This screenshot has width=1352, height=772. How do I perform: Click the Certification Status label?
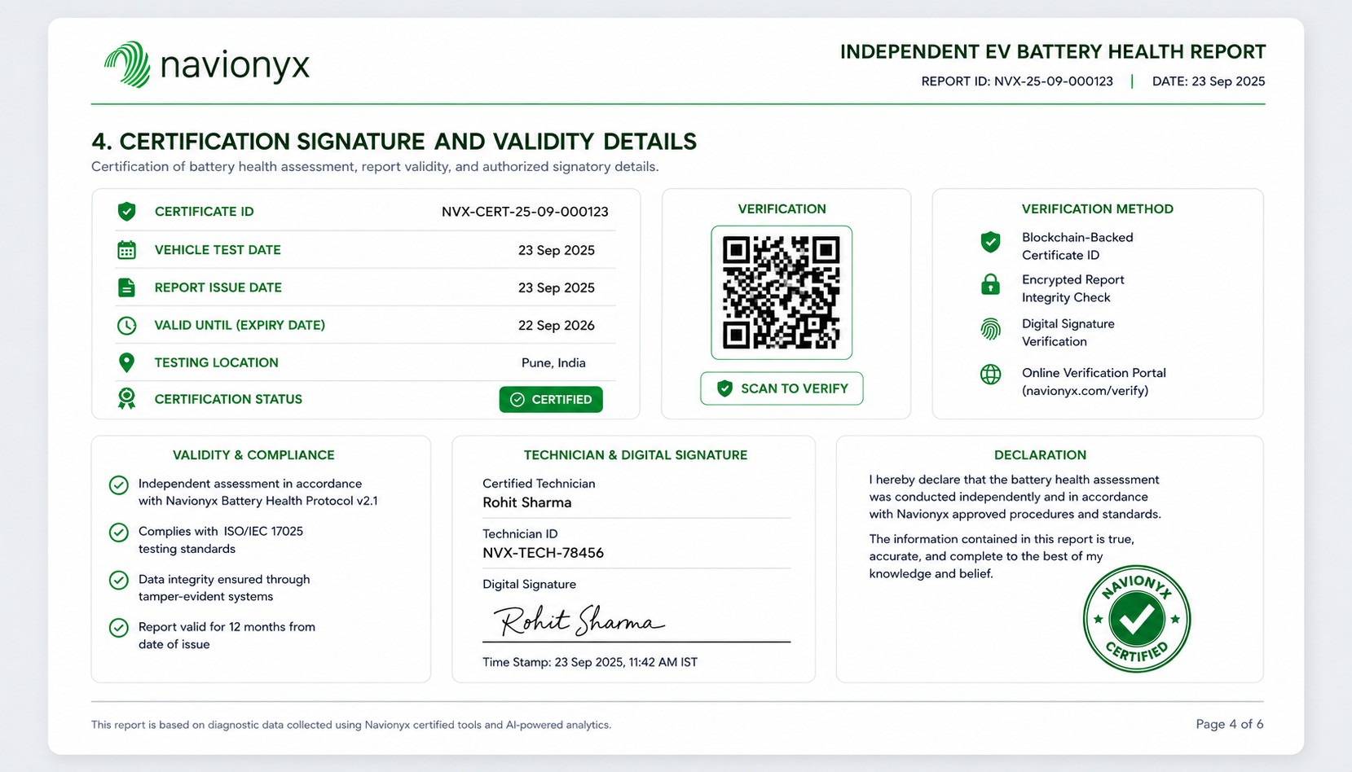click(x=228, y=399)
